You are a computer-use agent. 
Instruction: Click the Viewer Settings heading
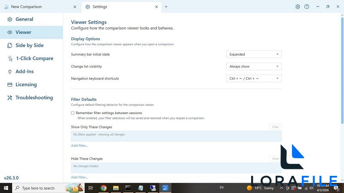click(89, 22)
